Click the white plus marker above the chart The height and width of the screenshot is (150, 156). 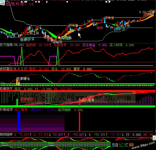47,2
